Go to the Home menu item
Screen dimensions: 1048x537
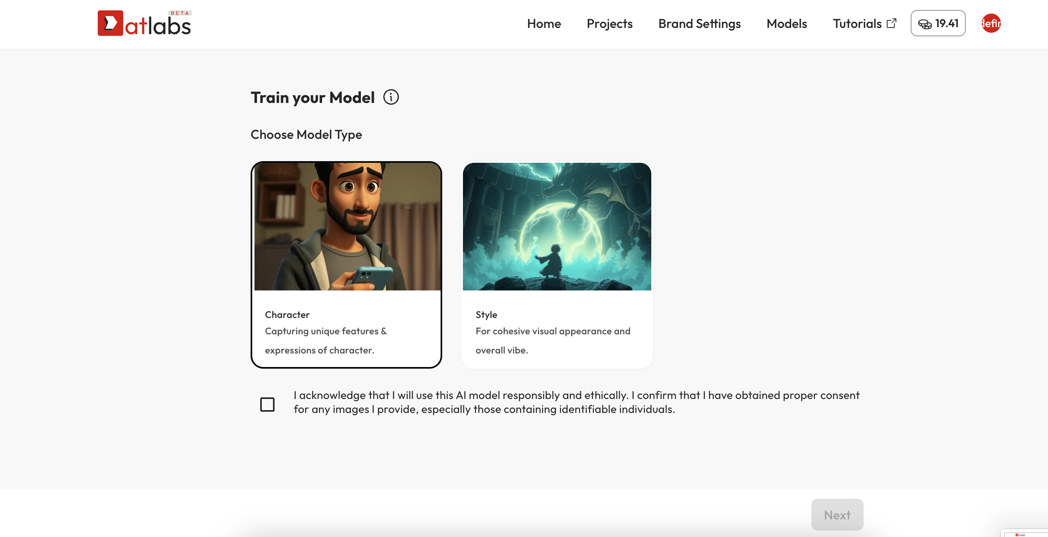click(x=544, y=24)
